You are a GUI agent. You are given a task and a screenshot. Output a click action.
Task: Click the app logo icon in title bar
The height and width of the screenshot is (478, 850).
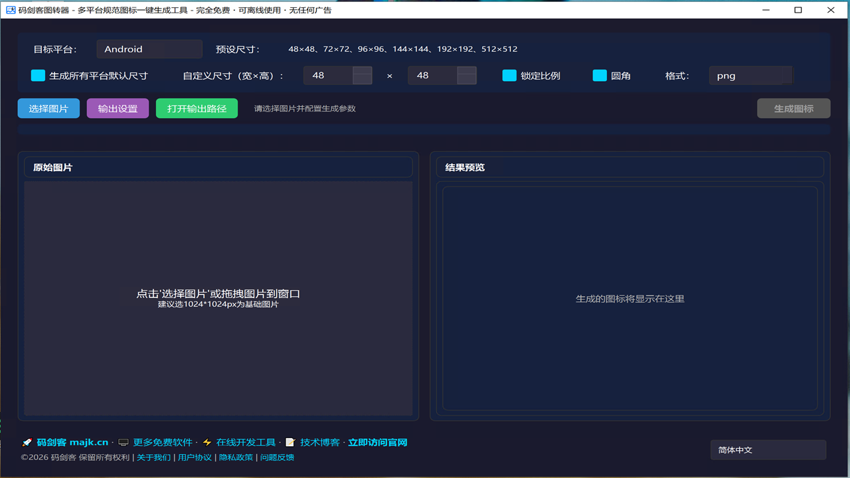[11, 10]
